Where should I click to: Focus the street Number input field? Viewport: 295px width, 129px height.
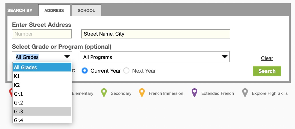(x=42, y=34)
